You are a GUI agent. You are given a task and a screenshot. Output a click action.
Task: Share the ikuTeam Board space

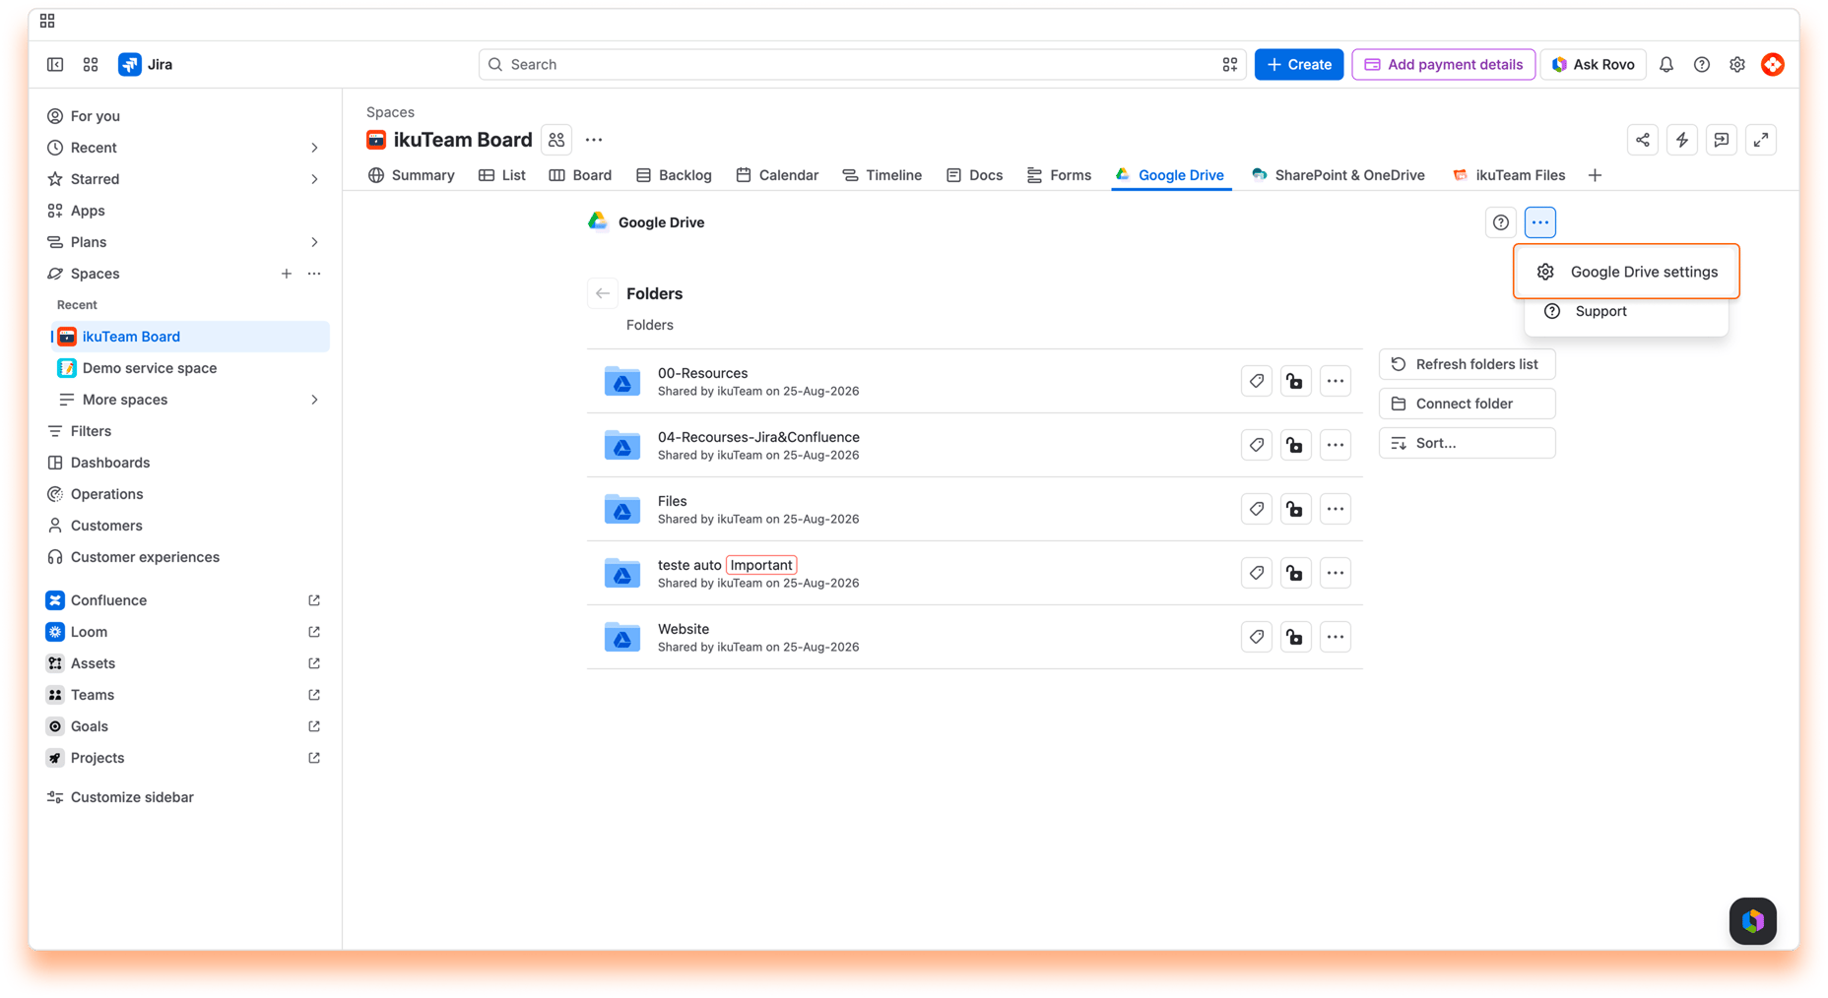[x=1642, y=140]
